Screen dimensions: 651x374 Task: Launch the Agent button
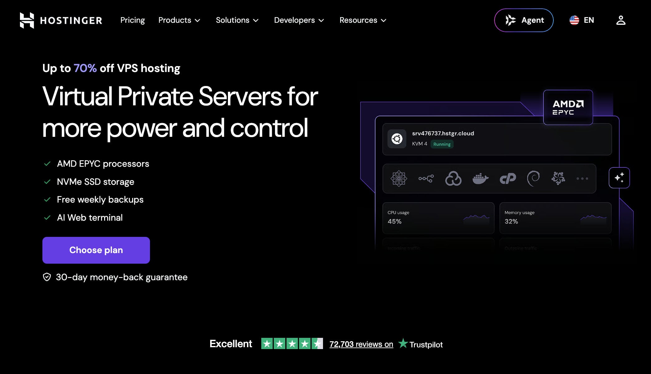[524, 20]
